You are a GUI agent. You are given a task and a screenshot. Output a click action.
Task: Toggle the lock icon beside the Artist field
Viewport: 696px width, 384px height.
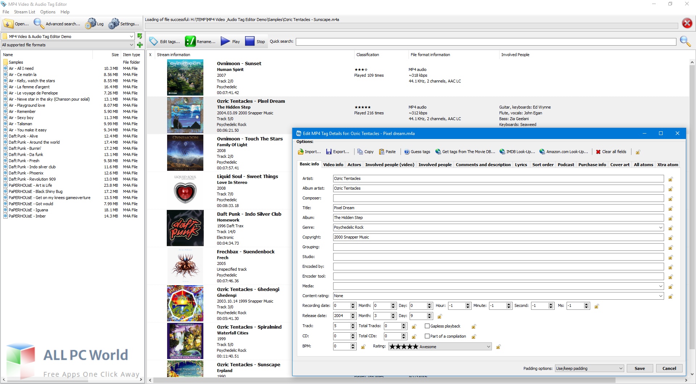click(670, 179)
